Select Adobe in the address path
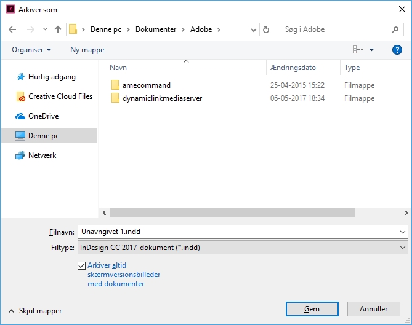 coord(201,29)
